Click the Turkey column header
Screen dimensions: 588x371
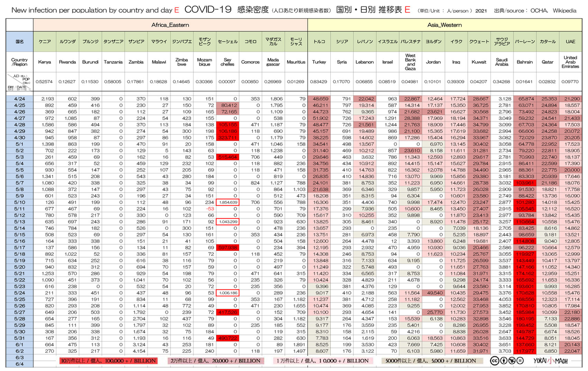click(319, 62)
